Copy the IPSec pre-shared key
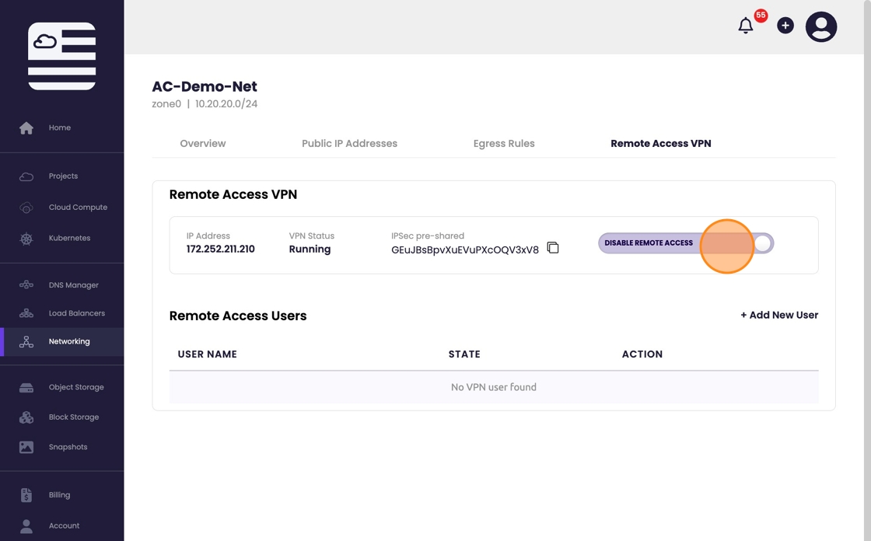871x541 pixels. [x=553, y=248]
